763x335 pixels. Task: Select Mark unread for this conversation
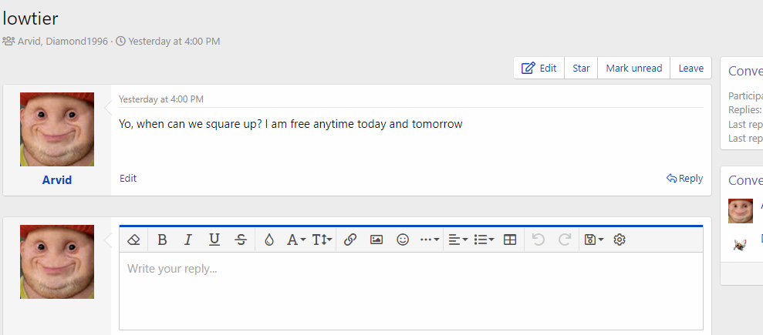click(x=633, y=68)
